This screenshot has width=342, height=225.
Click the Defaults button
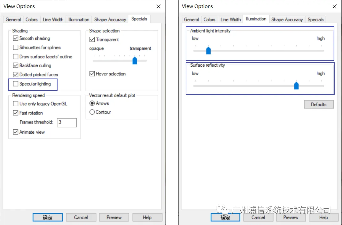[x=319, y=104]
